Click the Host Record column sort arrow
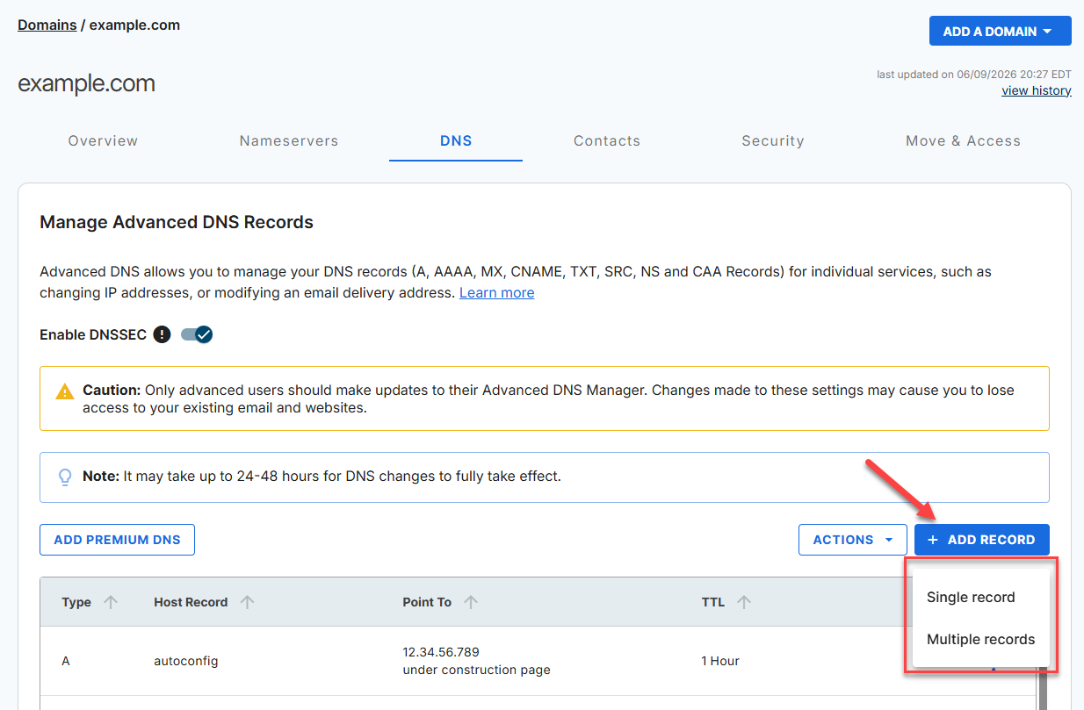Viewport: 1084px width, 710px height. [248, 602]
